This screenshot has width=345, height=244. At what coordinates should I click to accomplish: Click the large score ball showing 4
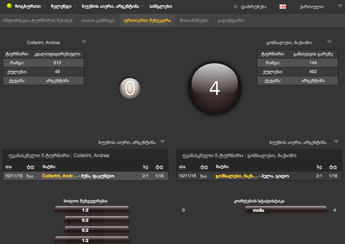pos(214,88)
